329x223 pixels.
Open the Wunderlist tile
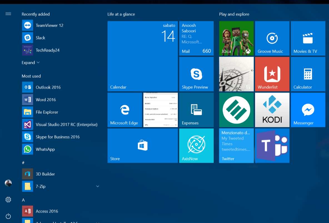click(272, 74)
